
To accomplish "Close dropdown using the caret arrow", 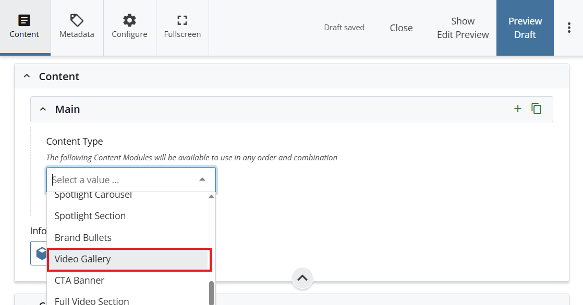I will coord(202,180).
